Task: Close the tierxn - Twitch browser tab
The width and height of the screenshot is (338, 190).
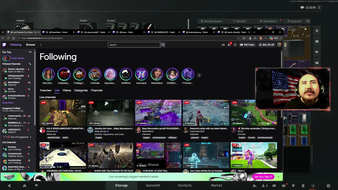Action: coord(144,32)
